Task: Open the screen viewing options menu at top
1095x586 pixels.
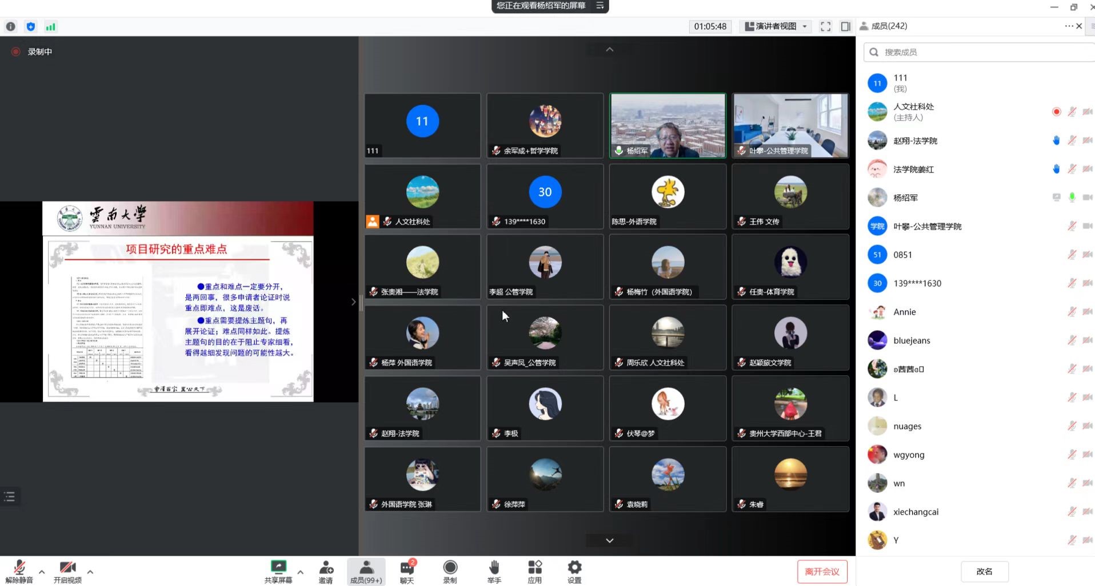Action: tap(600, 6)
